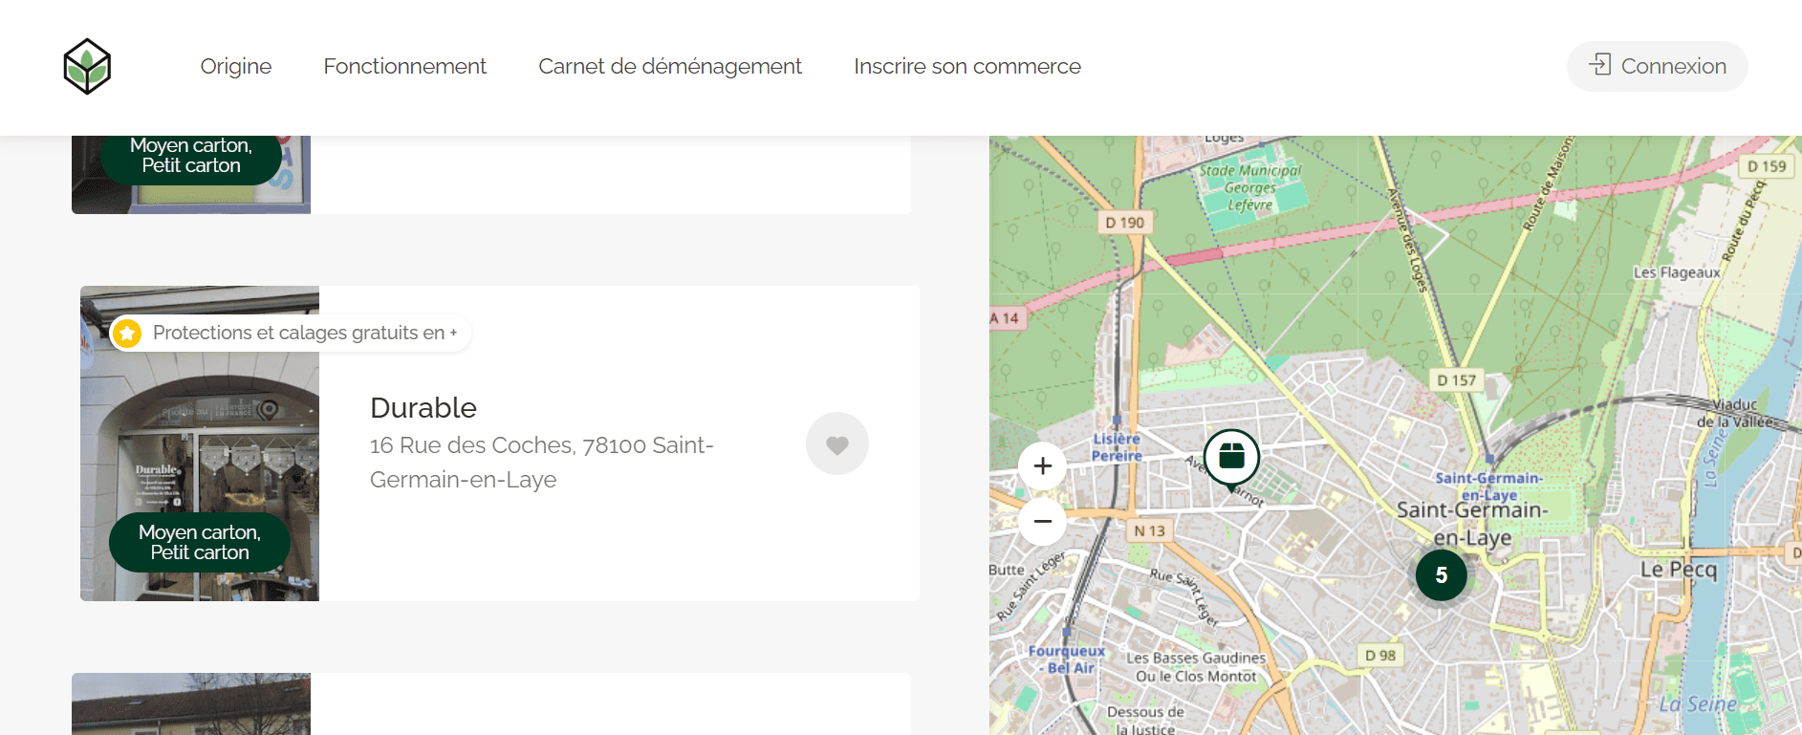Zoom out on the map
This screenshot has height=735, width=1802.
[x=1042, y=521]
